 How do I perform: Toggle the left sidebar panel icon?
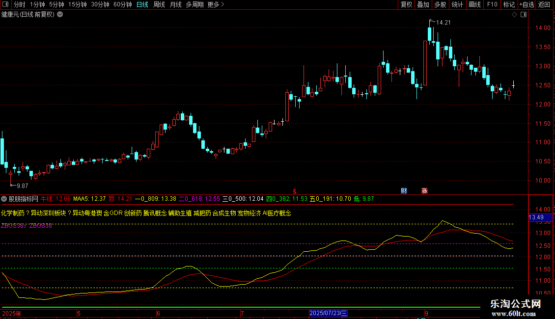point(4,4)
